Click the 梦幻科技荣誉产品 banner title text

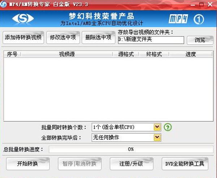point(101,16)
